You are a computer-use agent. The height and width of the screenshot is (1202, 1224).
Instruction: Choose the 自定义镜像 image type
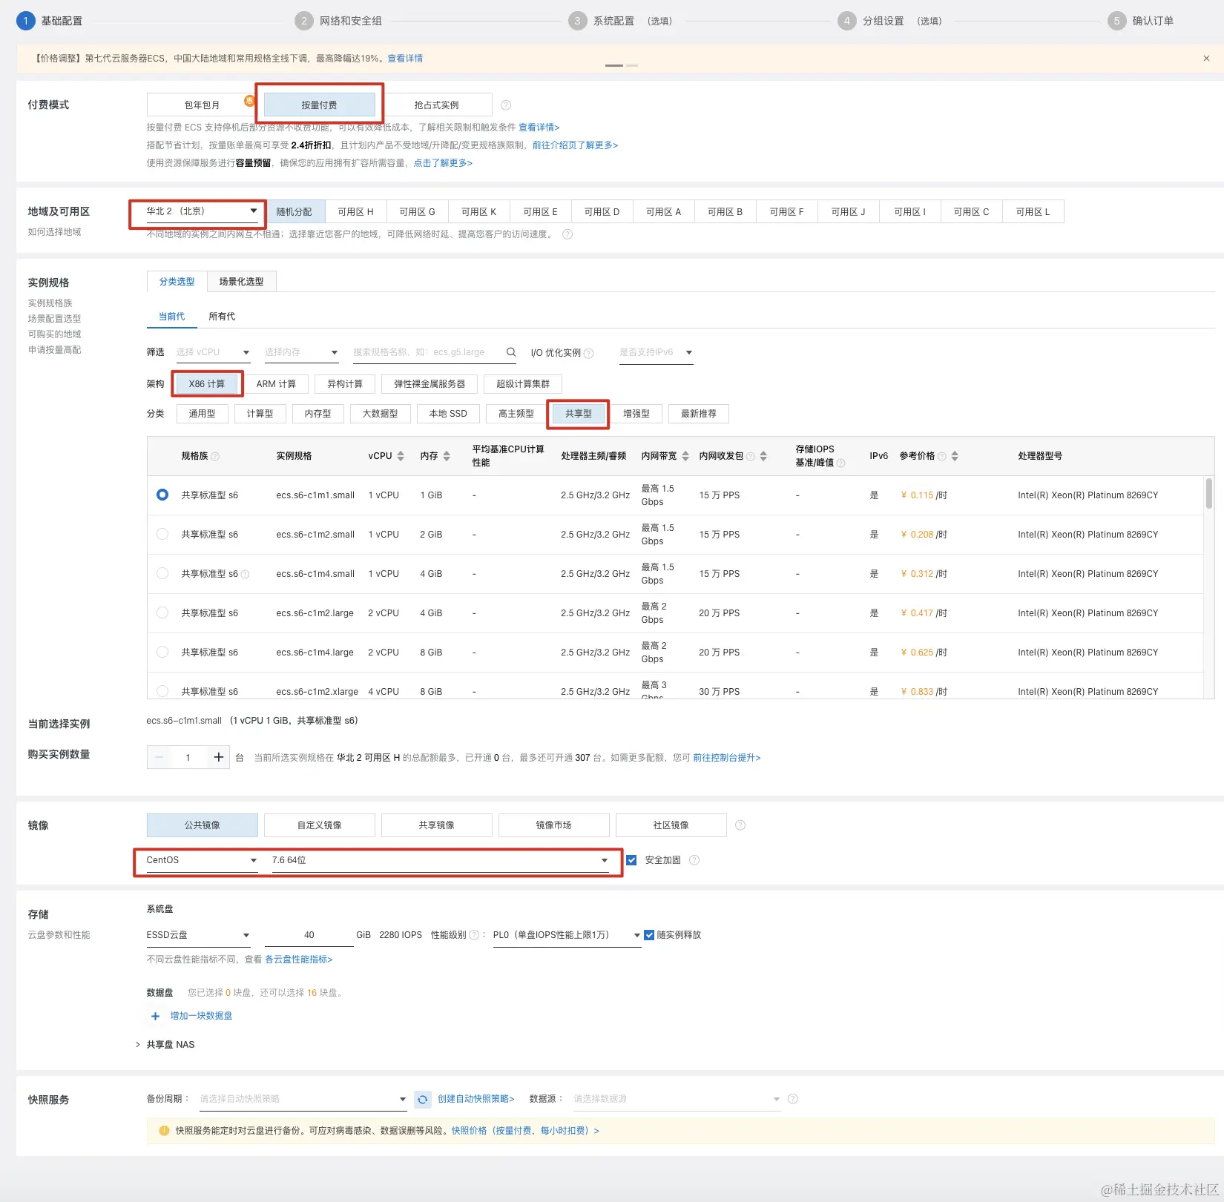click(319, 825)
